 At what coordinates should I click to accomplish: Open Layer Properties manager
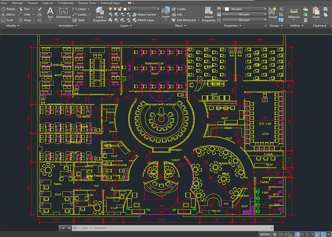[x=100, y=14]
